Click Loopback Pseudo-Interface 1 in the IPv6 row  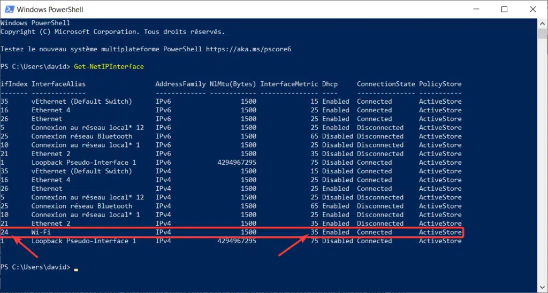click(83, 163)
